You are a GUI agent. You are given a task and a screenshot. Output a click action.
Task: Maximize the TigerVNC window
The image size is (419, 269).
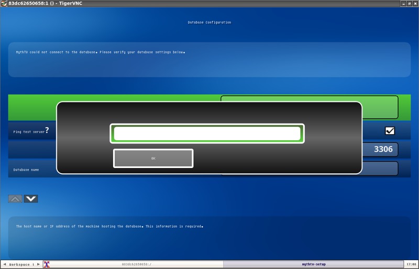[409, 3]
